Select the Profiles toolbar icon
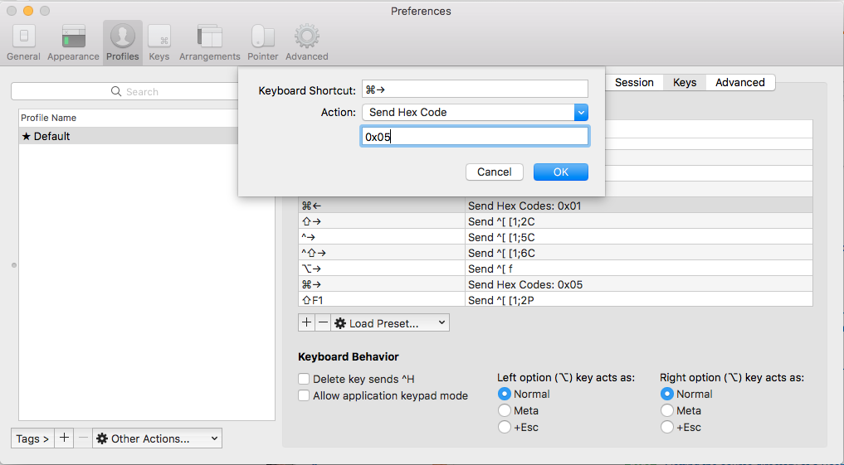Image resolution: width=844 pixels, height=465 pixels. click(123, 43)
